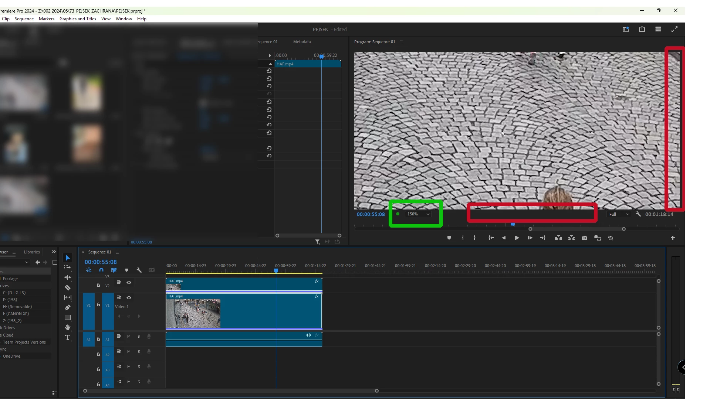The width and height of the screenshot is (710, 399).
Task: Click the Program monitor timecode 00:00:55:08
Action: click(371, 214)
